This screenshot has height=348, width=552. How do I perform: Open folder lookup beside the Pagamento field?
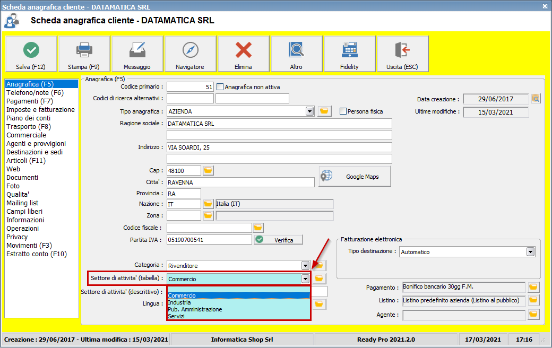[x=533, y=288]
